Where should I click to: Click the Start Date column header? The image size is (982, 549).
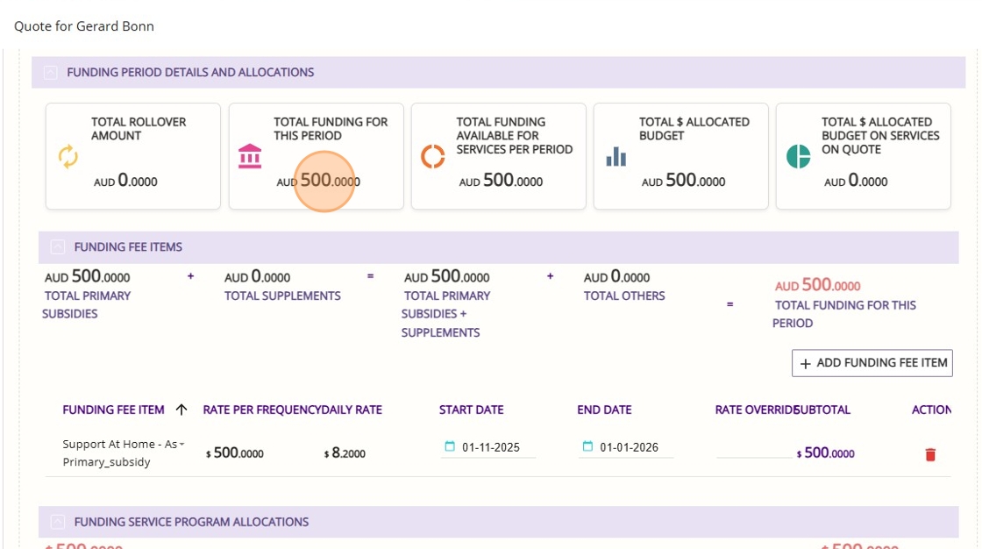pos(471,410)
